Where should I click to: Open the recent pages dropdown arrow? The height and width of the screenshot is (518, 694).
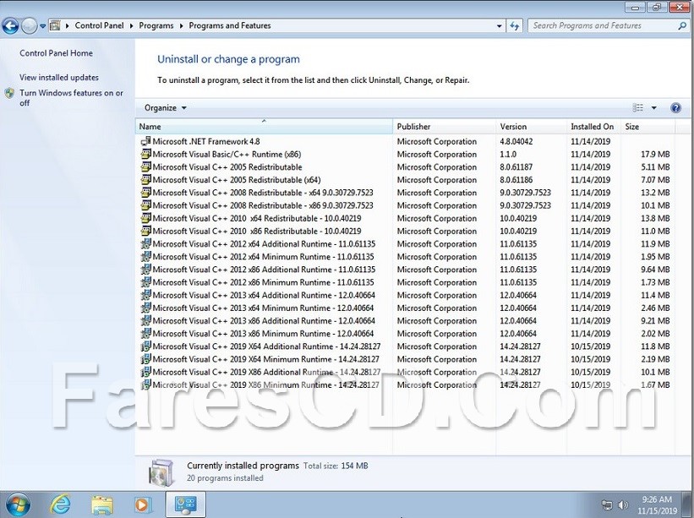point(42,26)
